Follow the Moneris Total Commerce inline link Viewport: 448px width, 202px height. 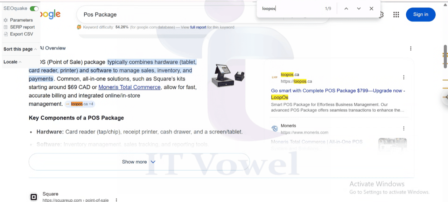129,87
